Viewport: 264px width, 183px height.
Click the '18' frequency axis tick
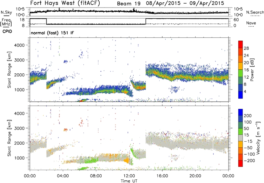point(22,20)
